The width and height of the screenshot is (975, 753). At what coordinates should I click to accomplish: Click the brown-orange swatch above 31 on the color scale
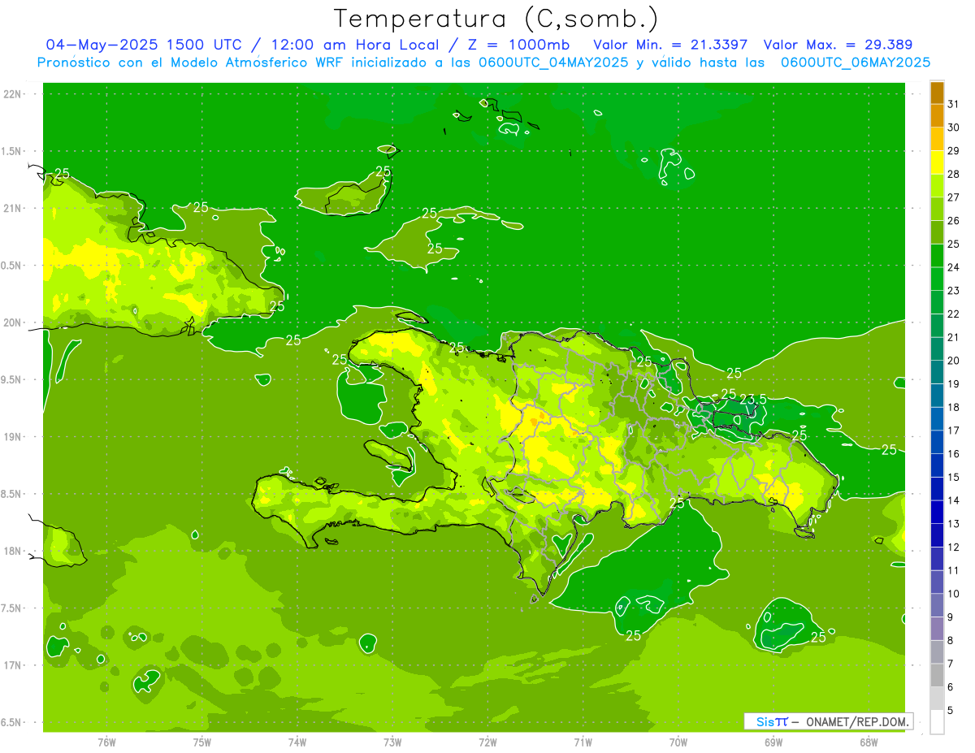click(x=937, y=92)
